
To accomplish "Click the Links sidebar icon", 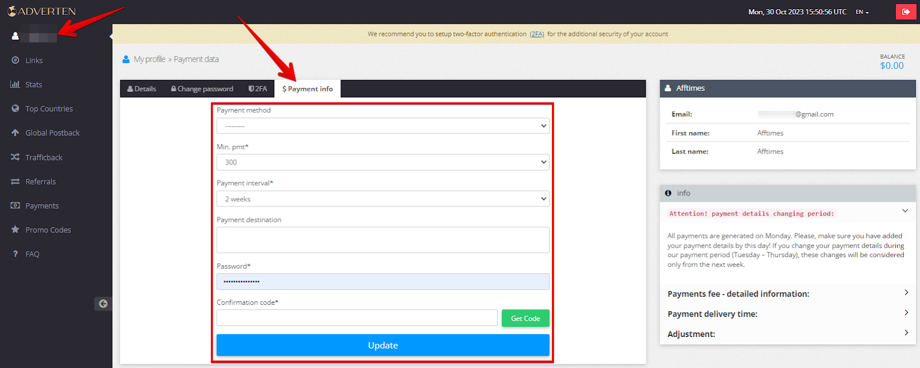I will pos(16,60).
